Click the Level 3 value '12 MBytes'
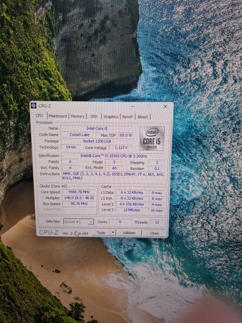Screen dimensions: 242x323 (x=132, y=210)
